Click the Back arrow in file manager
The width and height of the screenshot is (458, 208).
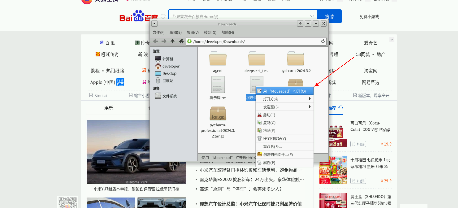point(156,41)
